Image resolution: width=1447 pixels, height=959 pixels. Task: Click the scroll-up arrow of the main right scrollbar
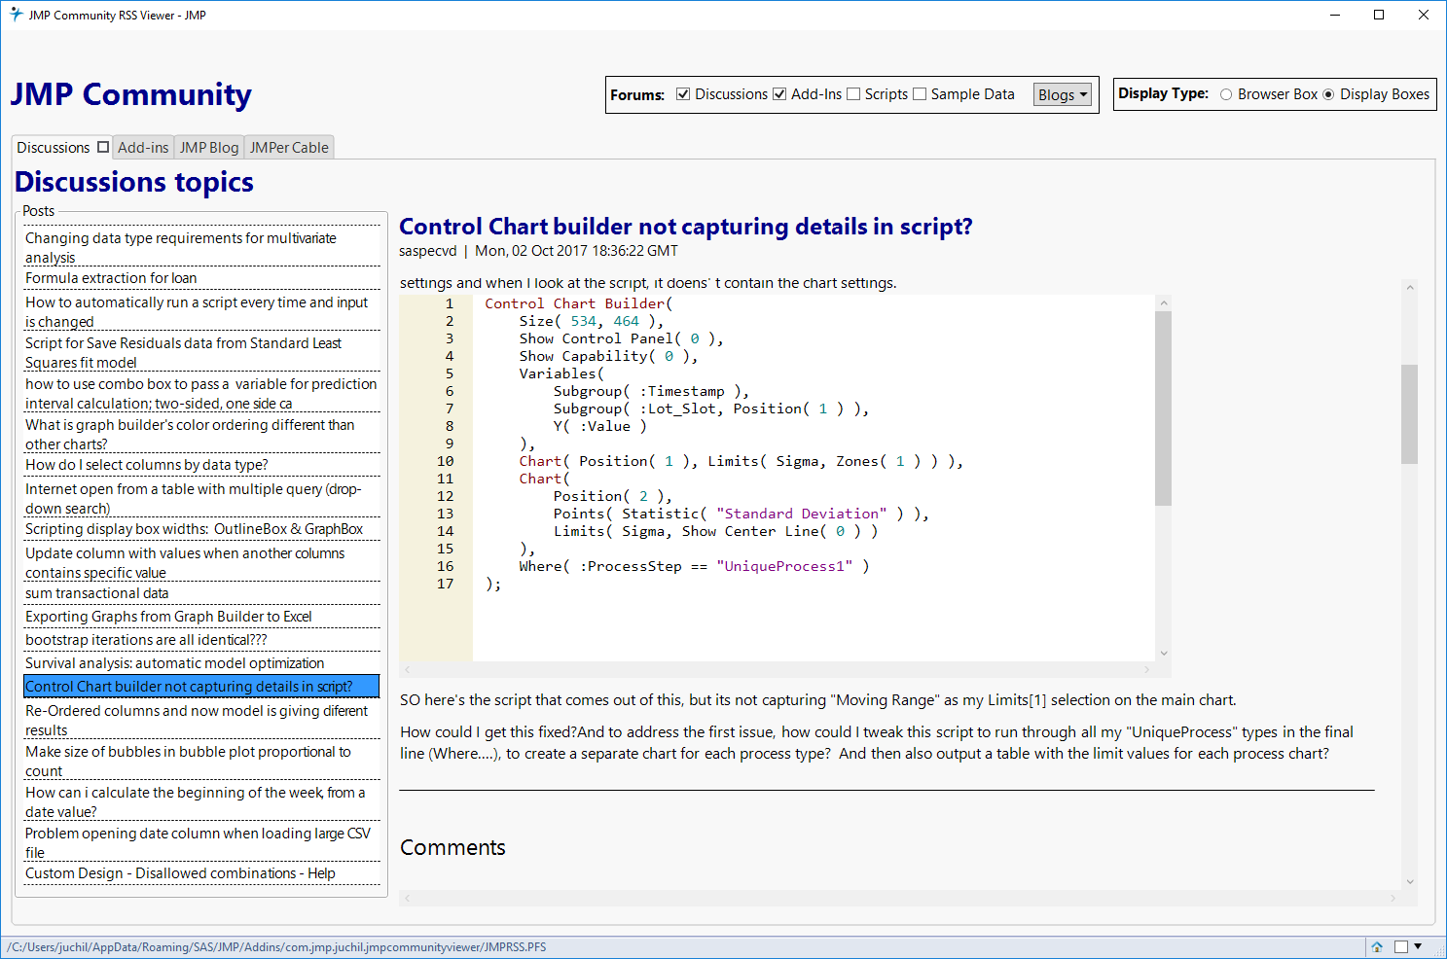[1409, 286]
